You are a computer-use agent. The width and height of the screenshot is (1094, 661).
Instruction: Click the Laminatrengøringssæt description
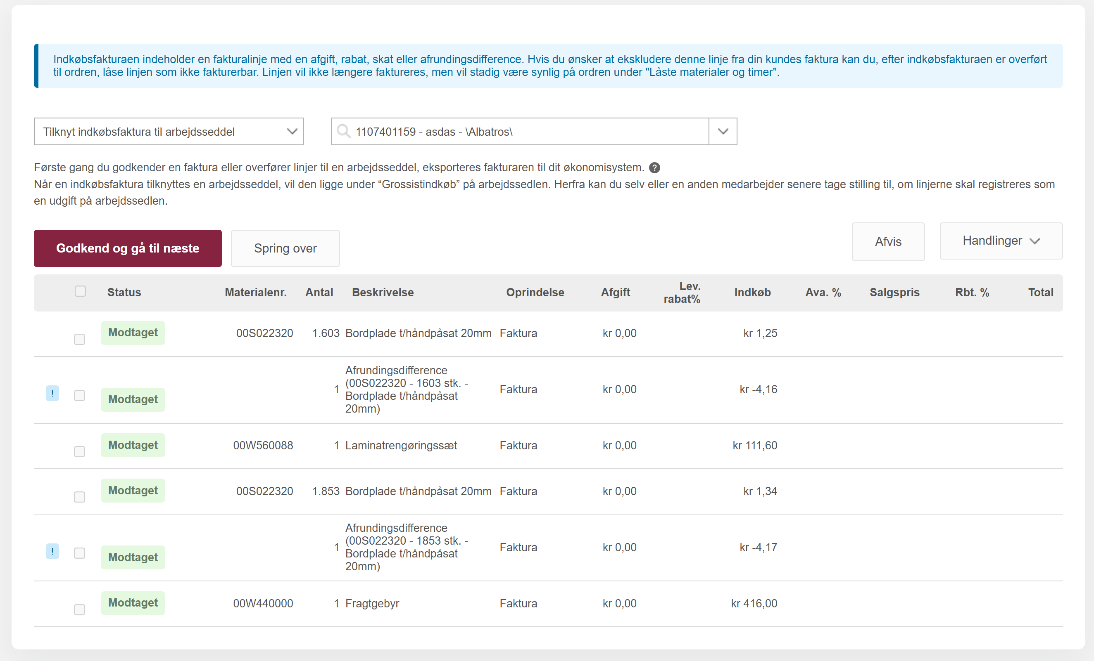pyautogui.click(x=401, y=446)
